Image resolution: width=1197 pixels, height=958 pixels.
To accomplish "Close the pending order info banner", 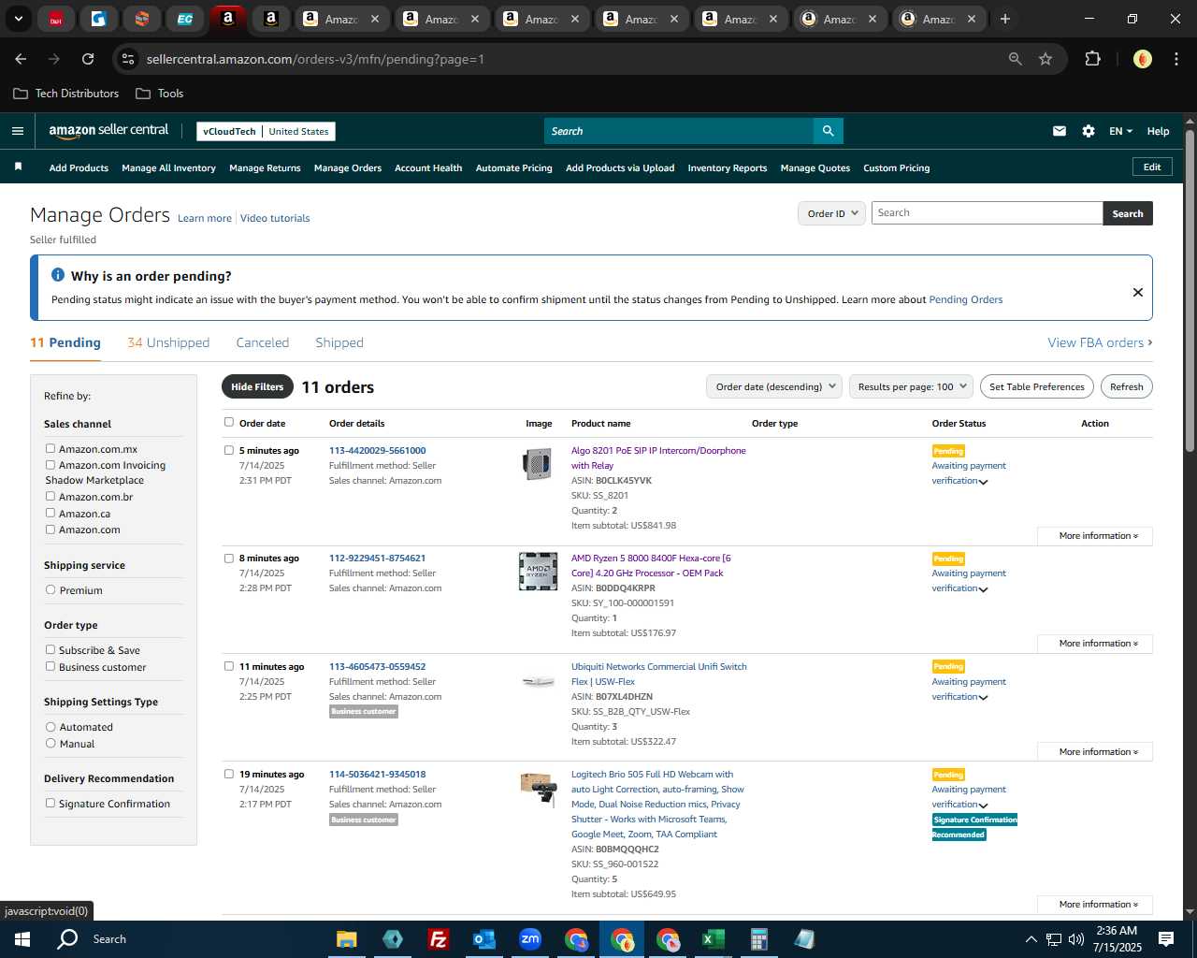I will point(1138,292).
